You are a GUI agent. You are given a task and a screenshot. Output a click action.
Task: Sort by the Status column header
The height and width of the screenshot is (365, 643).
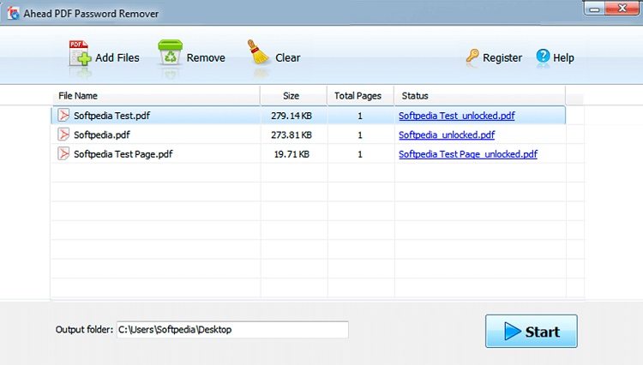480,96
